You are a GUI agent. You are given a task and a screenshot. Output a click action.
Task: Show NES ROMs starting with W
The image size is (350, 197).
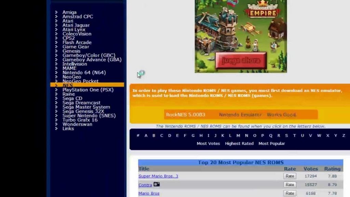[319, 135]
